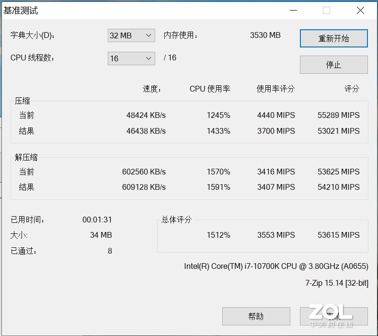378x336 pixels.
Task: Click compression CPU usage 1433%
Action: [x=218, y=131]
